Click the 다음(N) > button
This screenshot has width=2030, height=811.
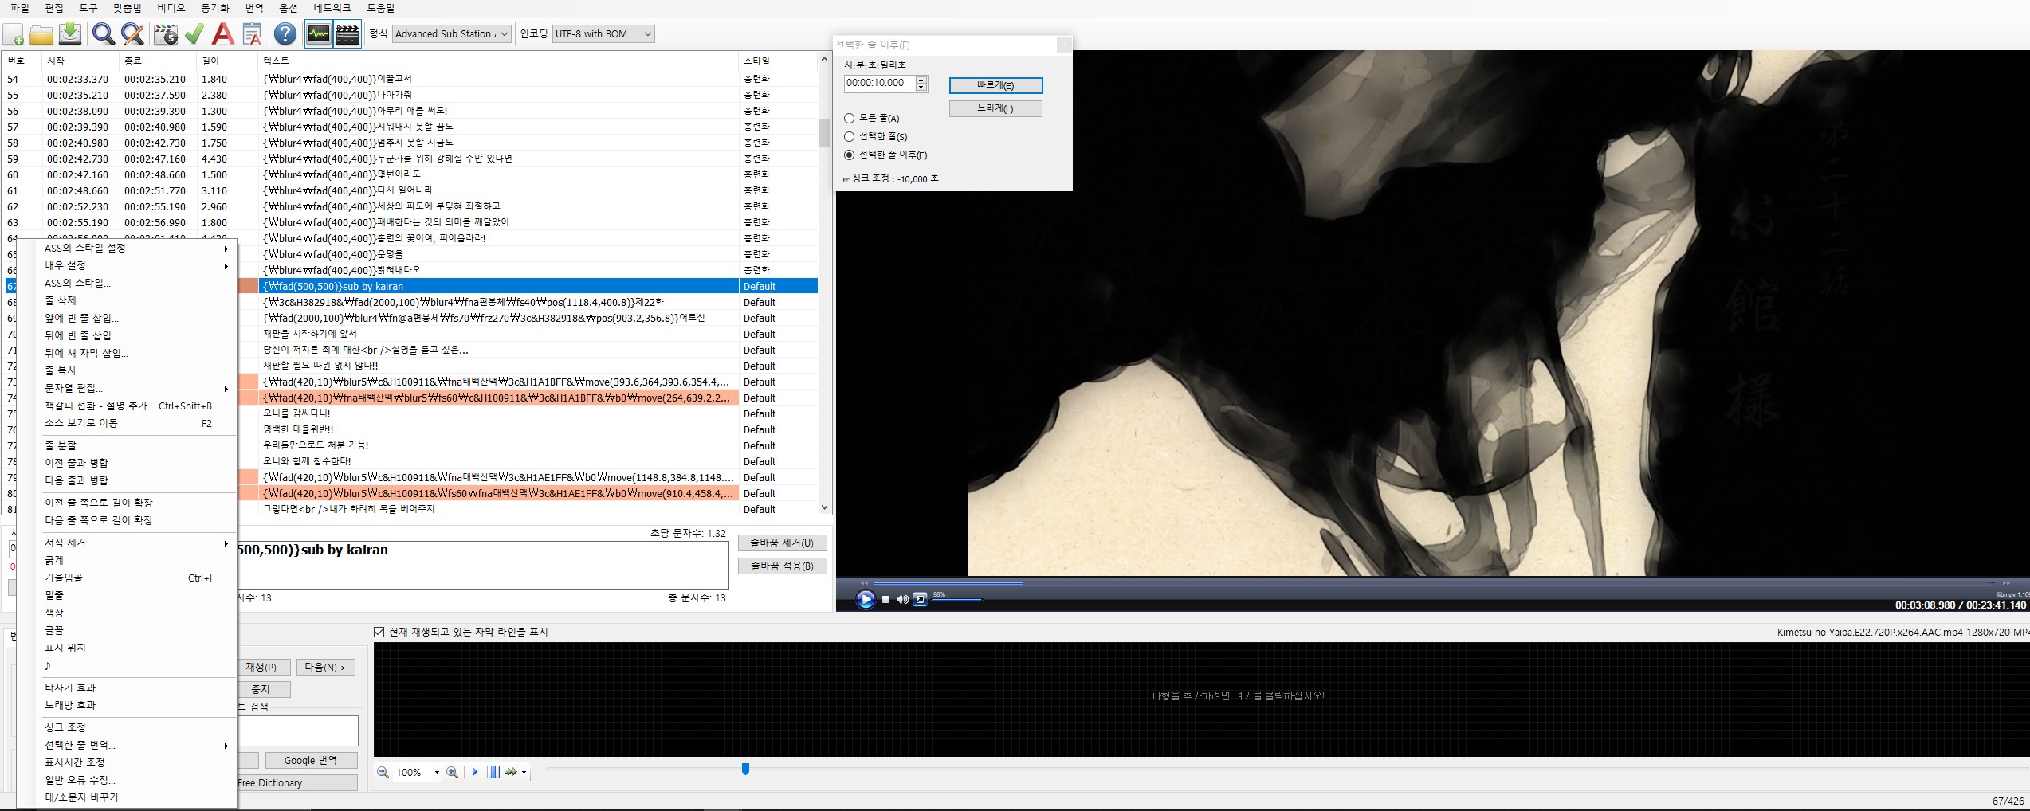pyautogui.click(x=325, y=667)
